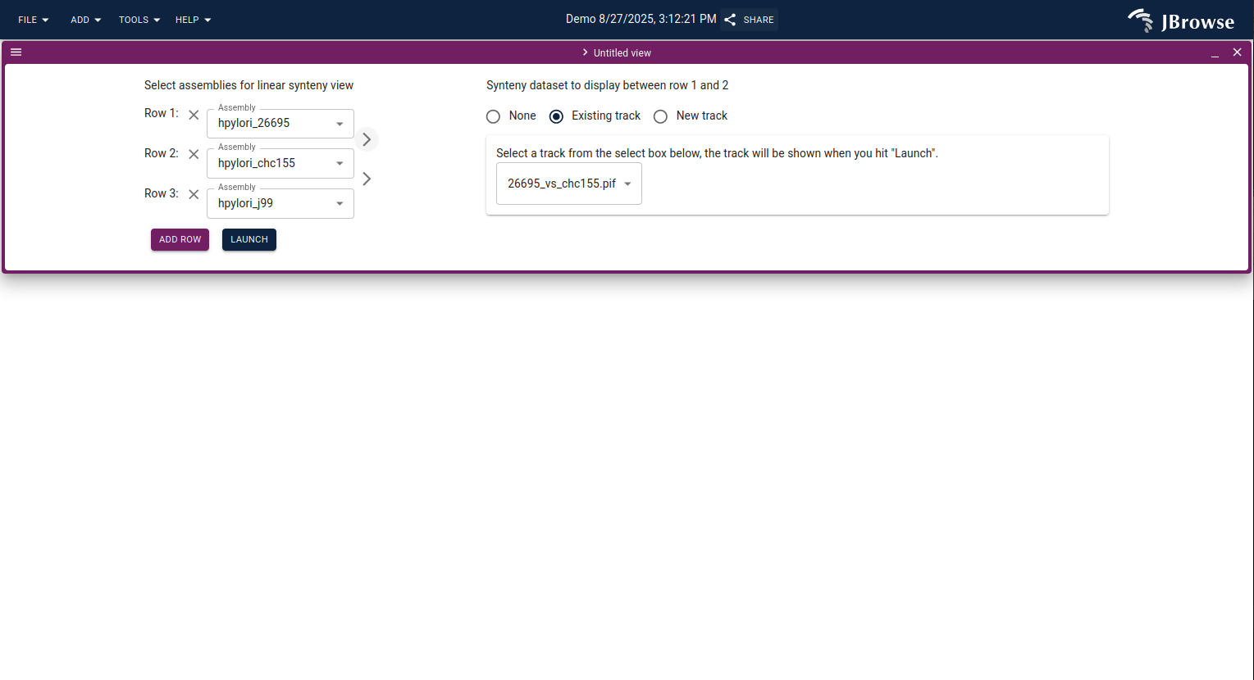
Task: Open the view hamburger menu icon
Action: pos(16,52)
